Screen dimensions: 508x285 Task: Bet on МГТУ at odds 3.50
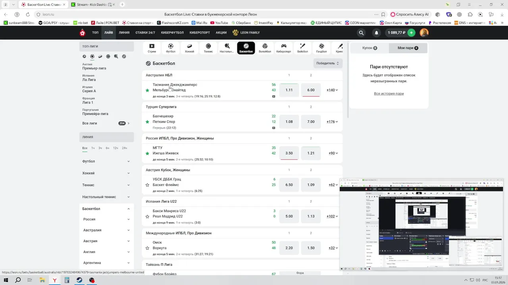pyautogui.click(x=289, y=153)
